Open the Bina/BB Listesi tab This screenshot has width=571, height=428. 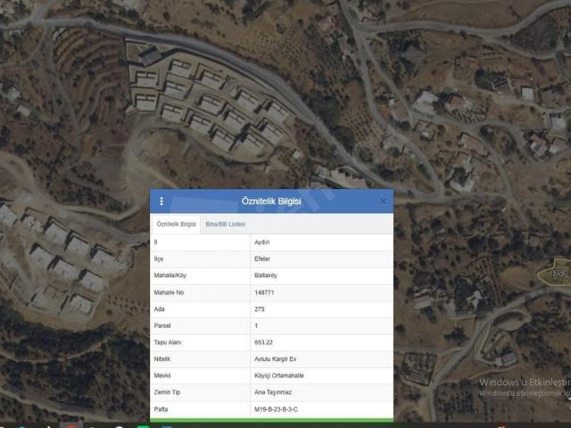226,224
